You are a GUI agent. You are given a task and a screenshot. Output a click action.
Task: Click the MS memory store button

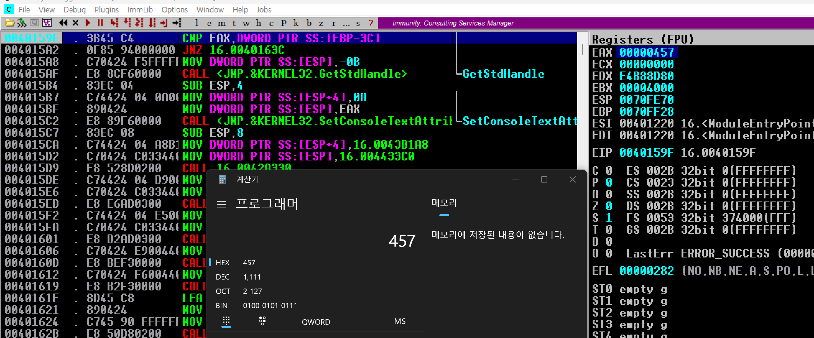click(400, 322)
